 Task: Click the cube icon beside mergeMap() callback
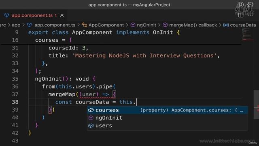[x=165, y=25]
